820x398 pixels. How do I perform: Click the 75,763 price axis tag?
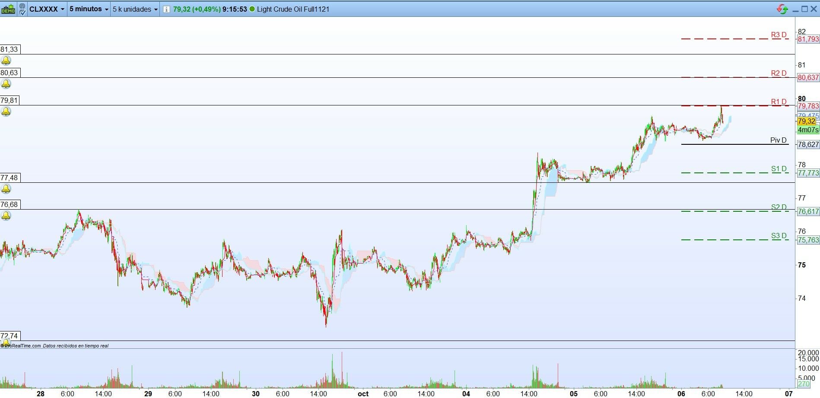click(x=808, y=240)
